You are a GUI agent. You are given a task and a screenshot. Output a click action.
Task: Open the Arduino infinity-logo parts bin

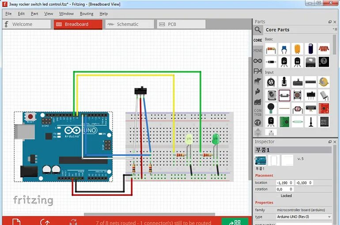[x=258, y=61]
